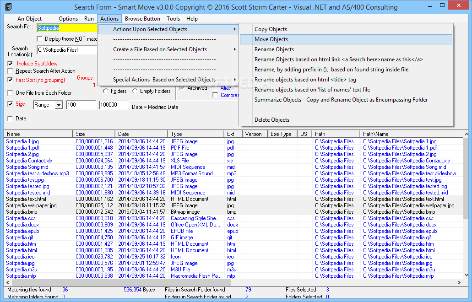Select file Softpedia Contact.xls
472x302 pixels.
point(29,161)
